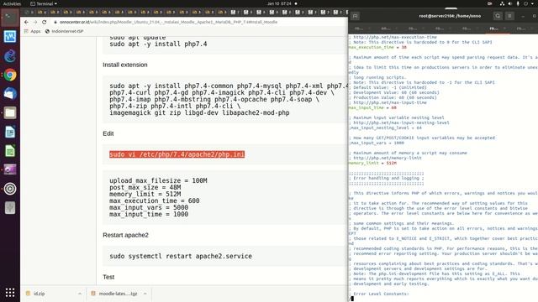Click 'imagemagick git zip libgd-dev' line
The height and width of the screenshot is (302, 538).
(199, 112)
